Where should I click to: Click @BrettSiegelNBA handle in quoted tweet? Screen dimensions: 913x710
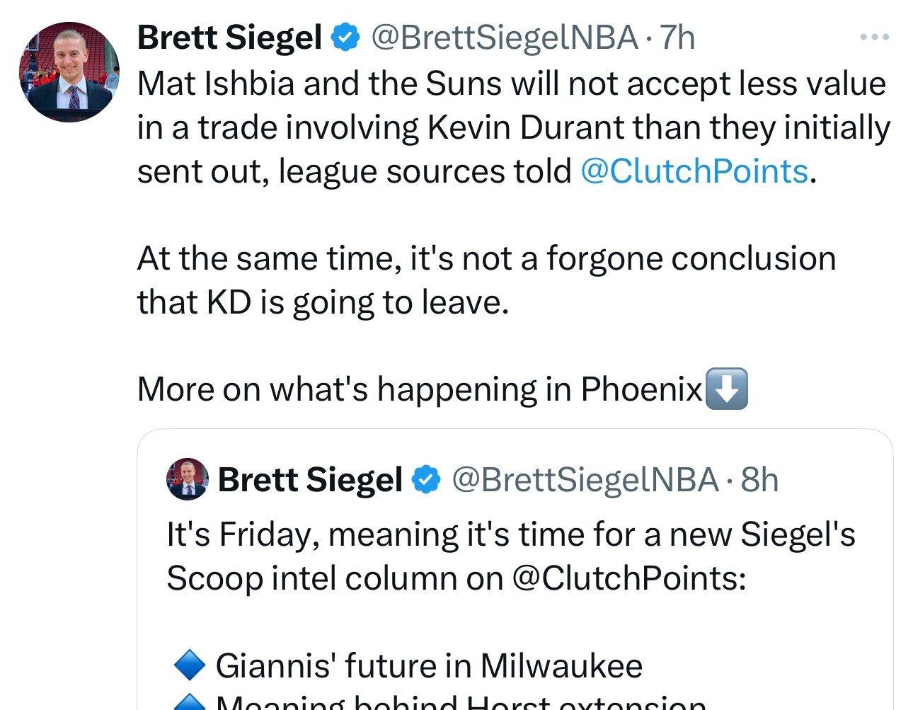click(x=585, y=480)
